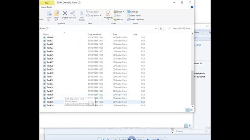Click the Search BD-RE Drive field
Viewport: 250px width, 140px height.
coord(179,28)
